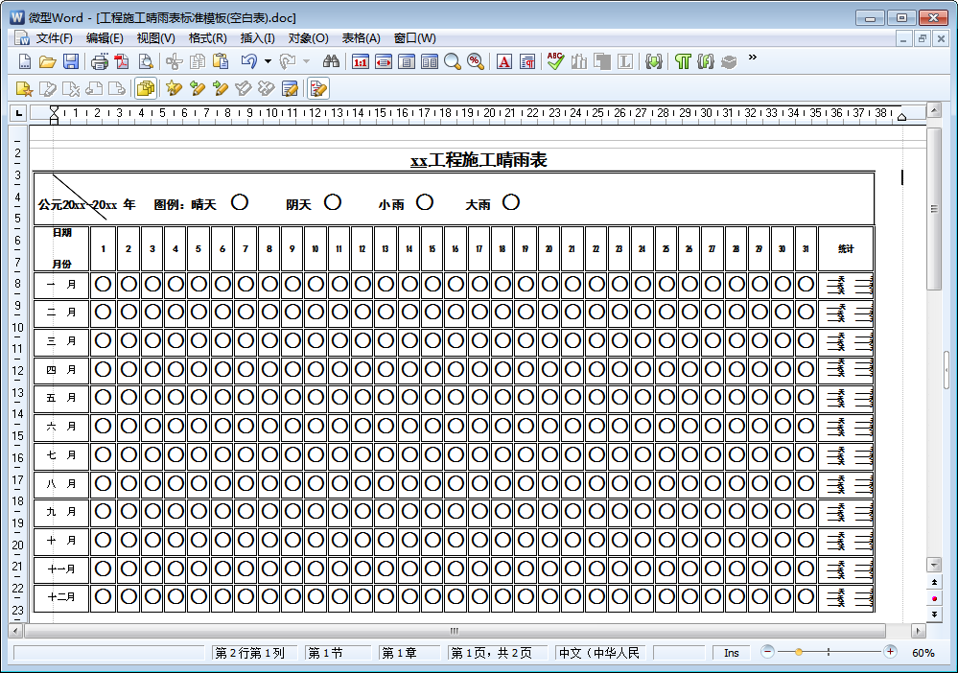Click the Undo arrow icon
Screen dimensions: 958x673
tap(248, 61)
